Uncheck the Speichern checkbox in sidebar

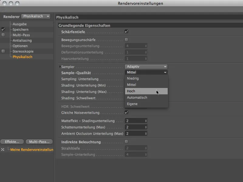coord(3,29)
